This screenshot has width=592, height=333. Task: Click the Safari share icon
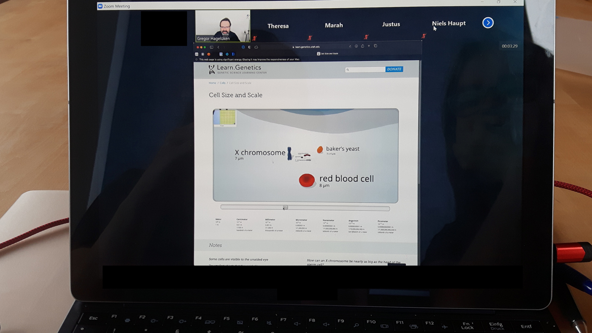coord(363,46)
